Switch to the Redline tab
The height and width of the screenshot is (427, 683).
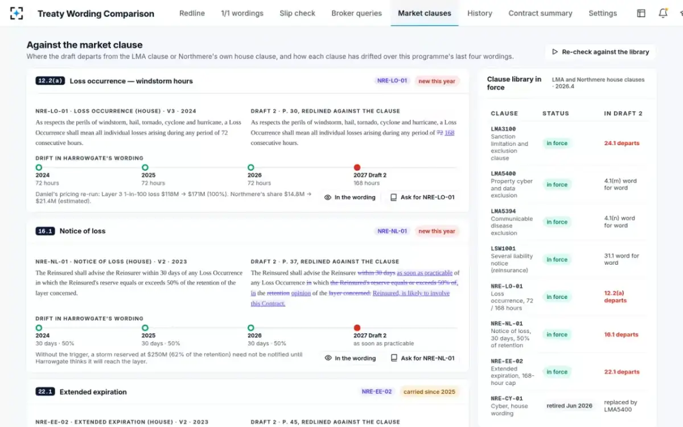192,13
